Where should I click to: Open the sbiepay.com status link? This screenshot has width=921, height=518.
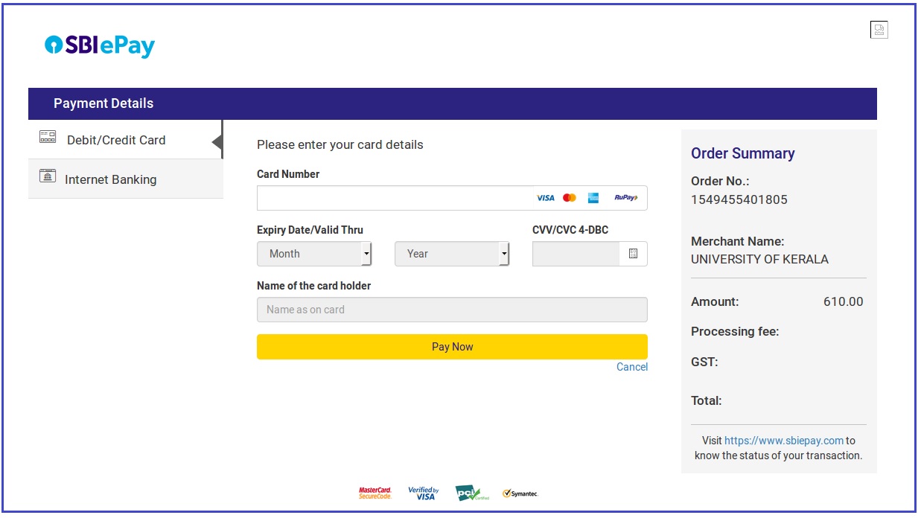[784, 441]
